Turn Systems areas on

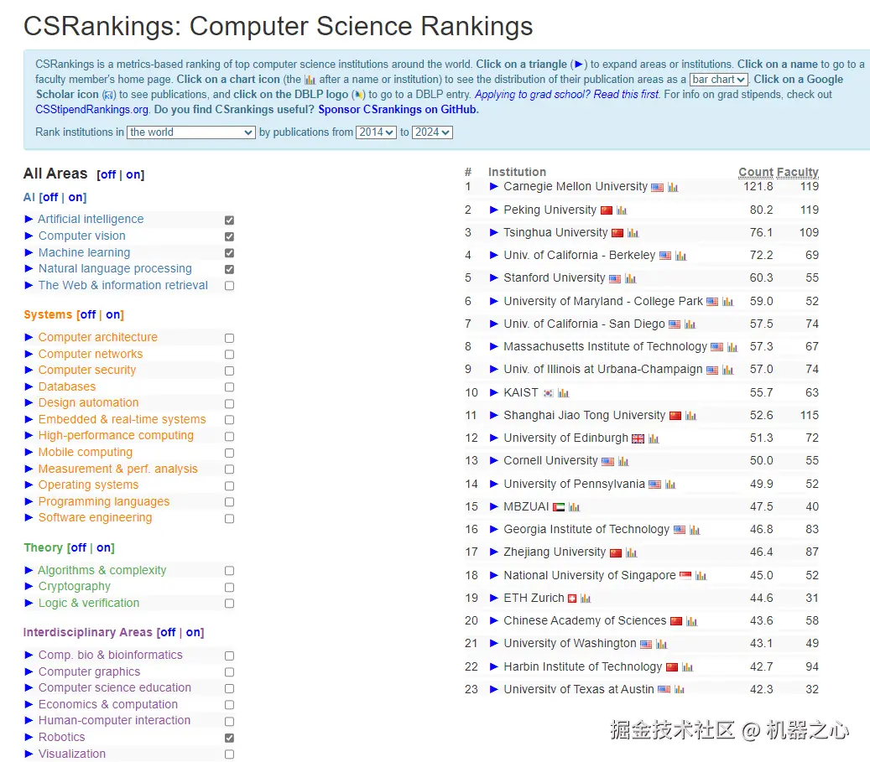(x=113, y=315)
